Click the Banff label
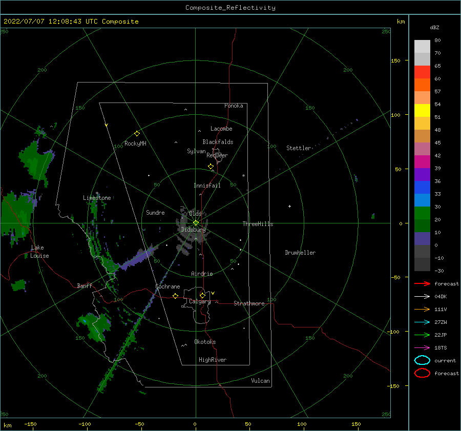461x431 pixels. 85,285
